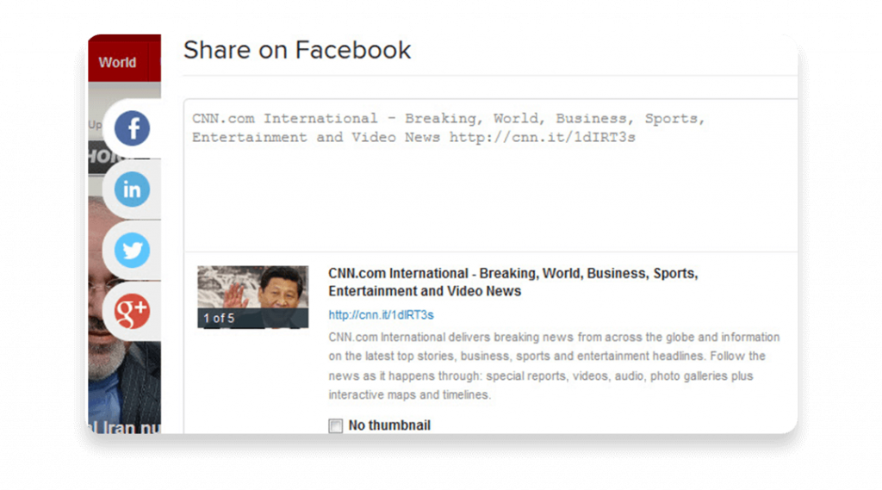Viewport: 882px width, 490px height.
Task: Click the empty area below the message text
Action: coord(491,207)
